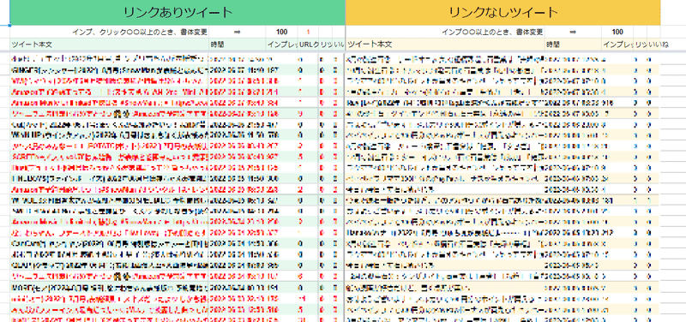Select the red 1 click threshold cell
686x322 pixels.
(308, 32)
